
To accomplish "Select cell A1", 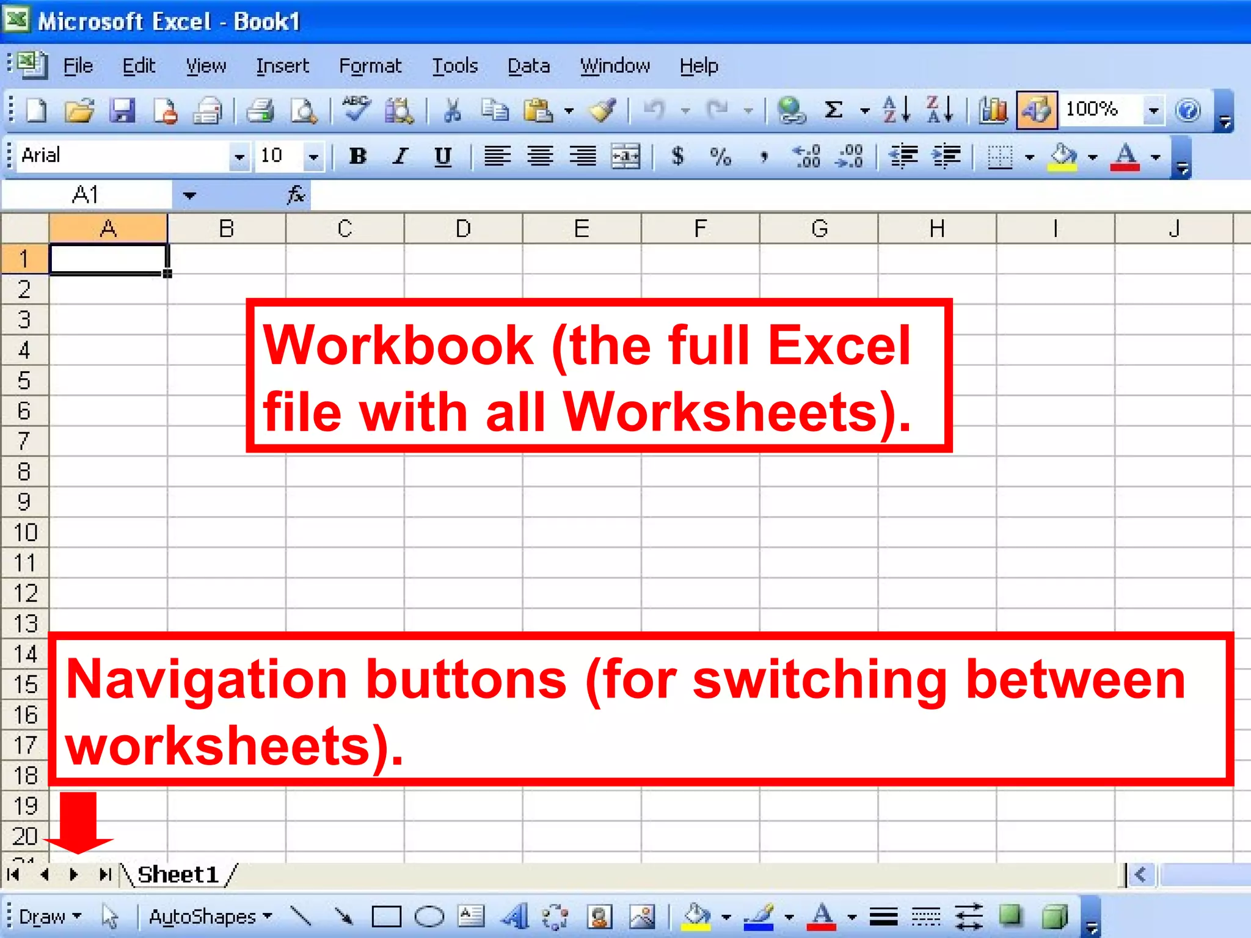I will coord(108,259).
